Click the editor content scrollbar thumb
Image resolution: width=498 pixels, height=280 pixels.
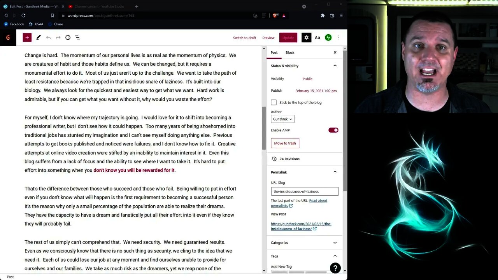[x=264, y=128]
